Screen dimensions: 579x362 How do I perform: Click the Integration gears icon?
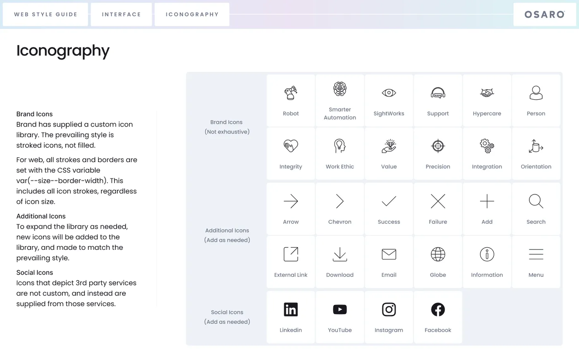click(x=487, y=146)
